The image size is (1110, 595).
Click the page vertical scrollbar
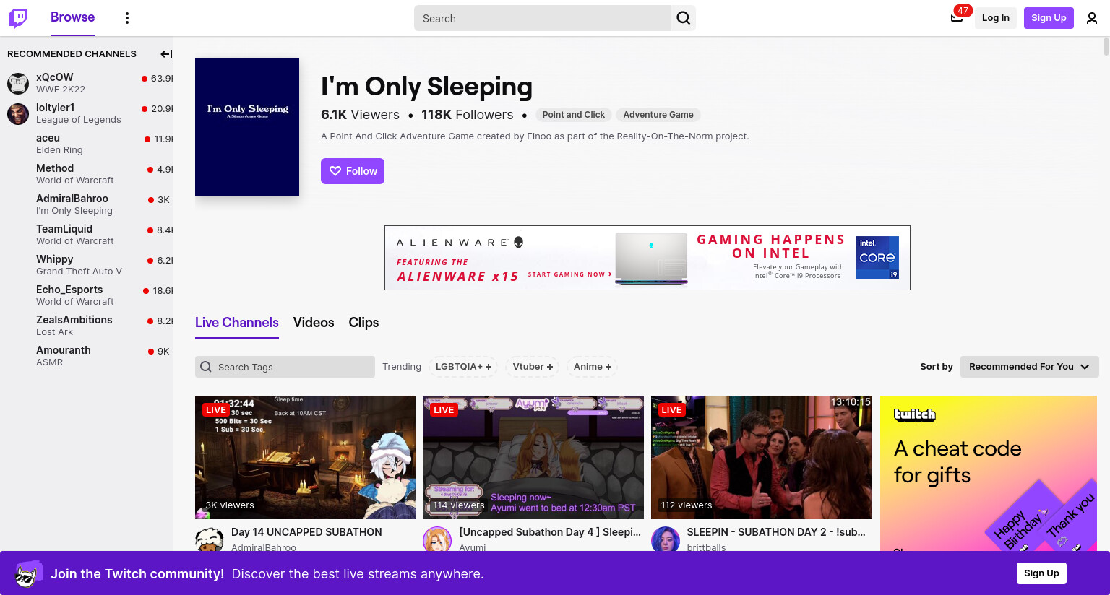pos(1106,47)
